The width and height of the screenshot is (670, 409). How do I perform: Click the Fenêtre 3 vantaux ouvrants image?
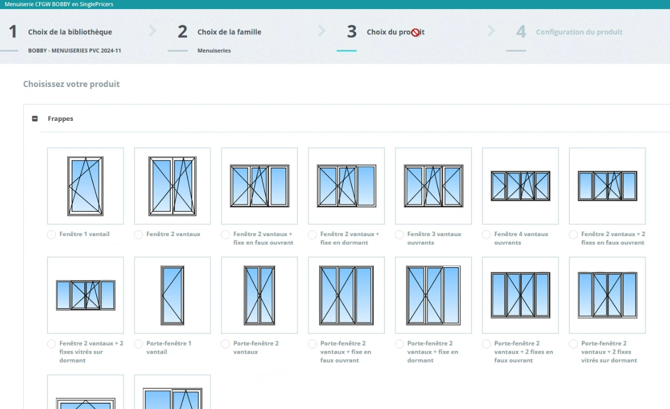433,186
